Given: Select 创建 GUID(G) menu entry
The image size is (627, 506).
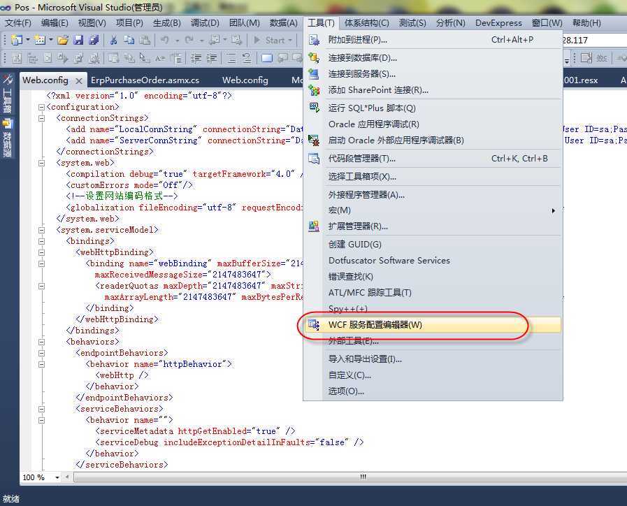Looking at the screenshot, I should pos(433,244).
